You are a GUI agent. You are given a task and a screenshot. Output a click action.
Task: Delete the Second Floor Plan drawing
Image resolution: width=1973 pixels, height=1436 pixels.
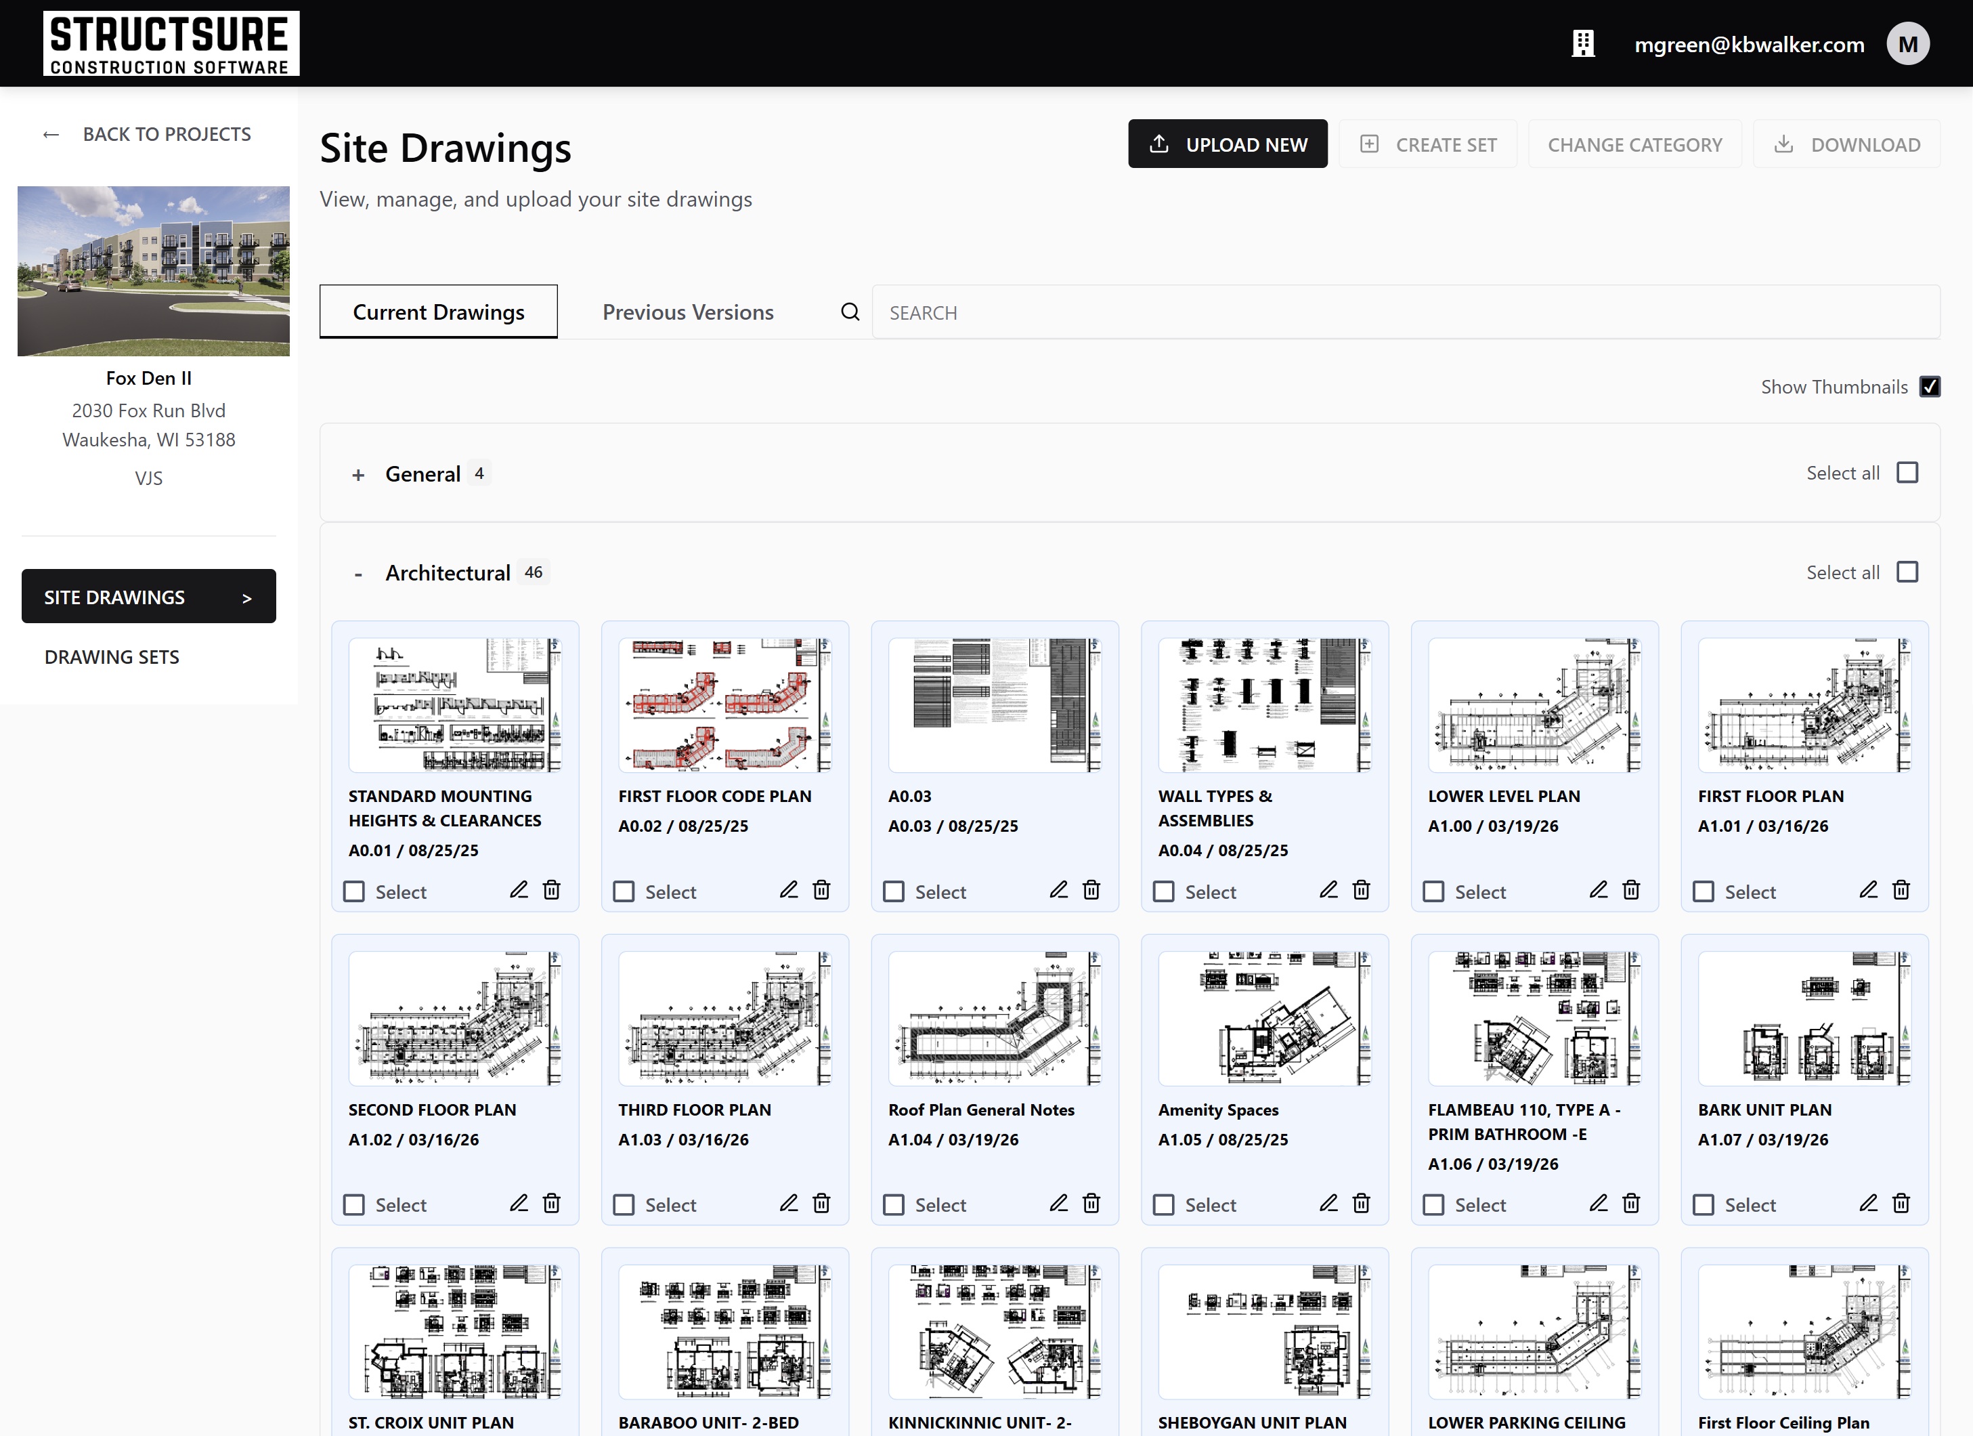point(552,1203)
